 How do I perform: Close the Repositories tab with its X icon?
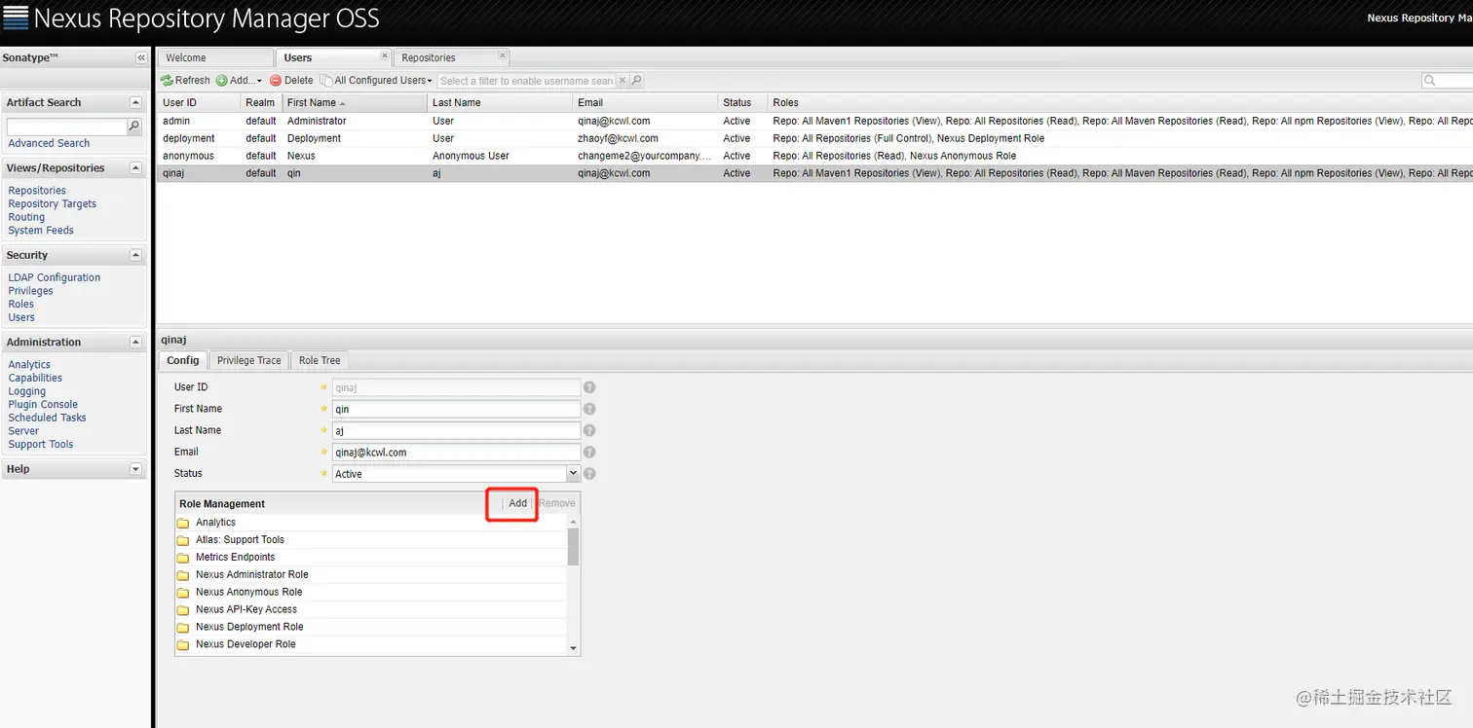click(503, 55)
